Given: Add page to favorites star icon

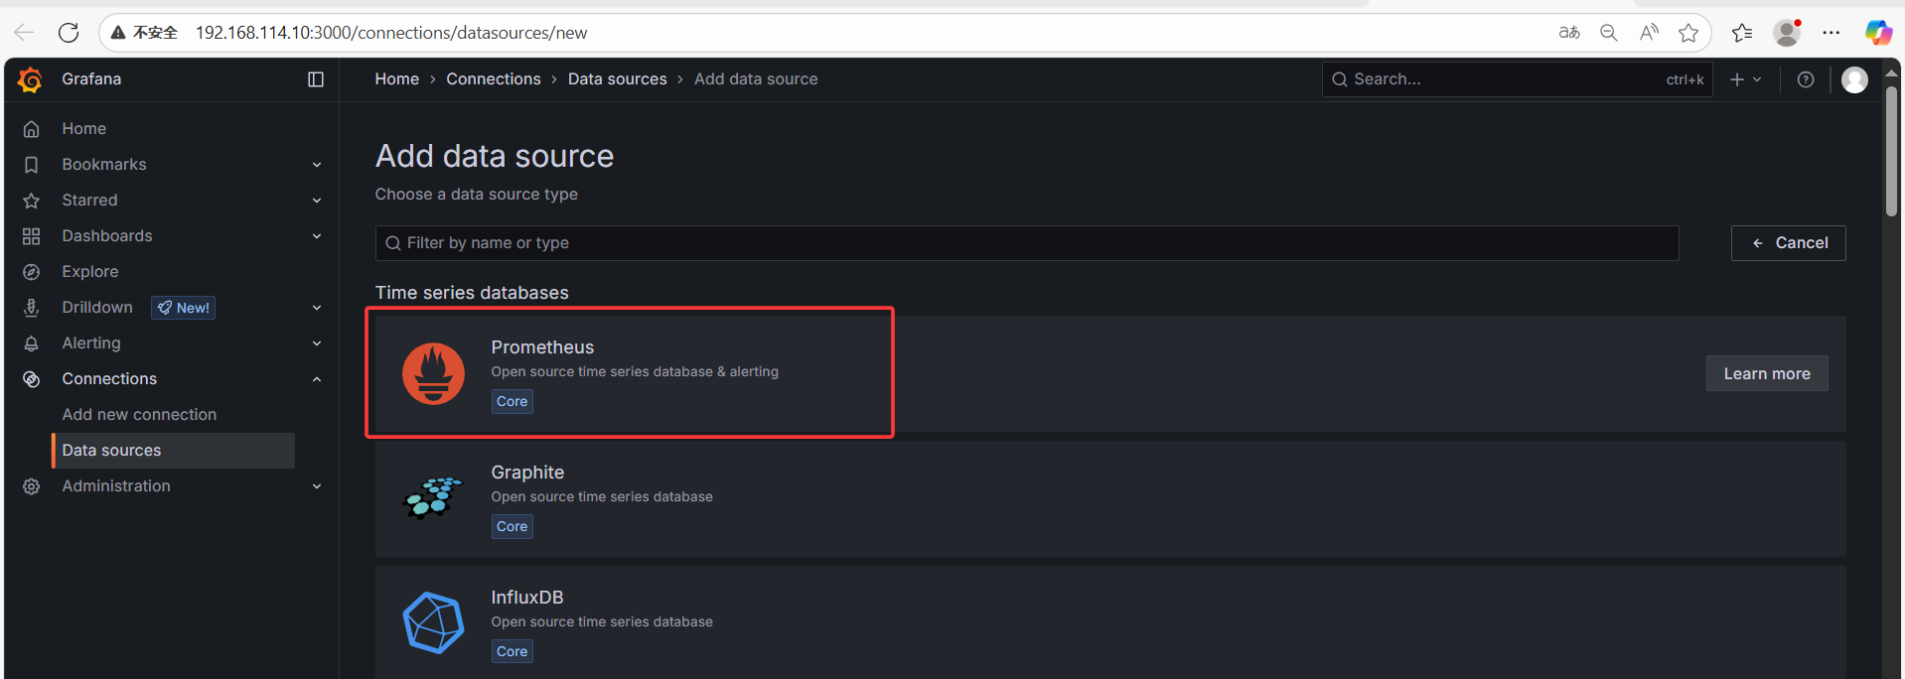Looking at the screenshot, I should (x=1688, y=33).
